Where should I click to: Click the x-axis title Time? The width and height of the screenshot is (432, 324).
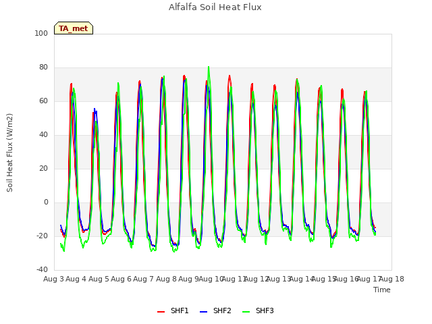tap(382, 290)
